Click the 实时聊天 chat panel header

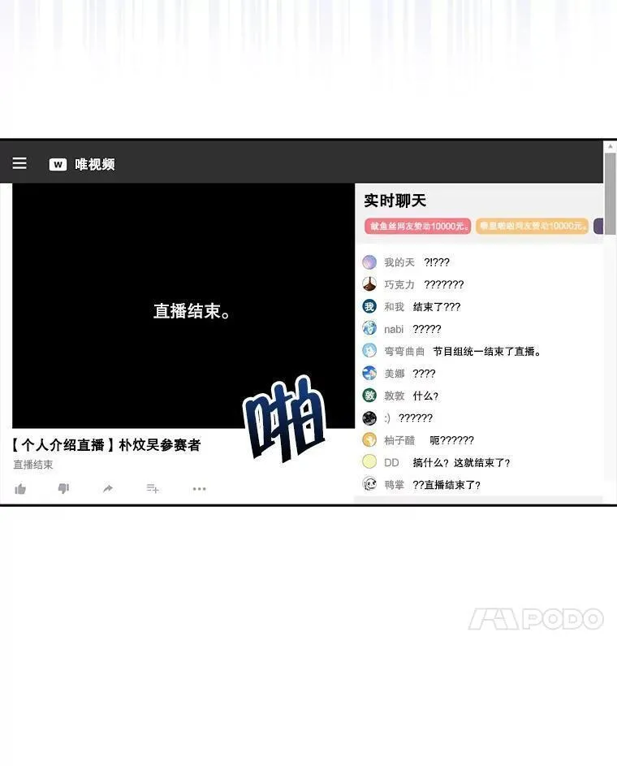395,201
